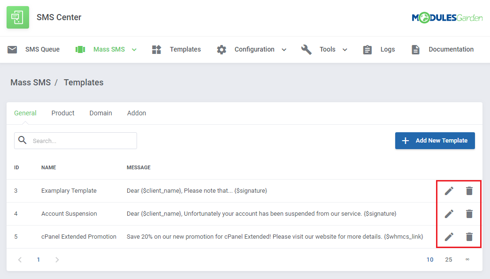
Task: Click the ModulesGarden logo
Action: tap(447, 18)
